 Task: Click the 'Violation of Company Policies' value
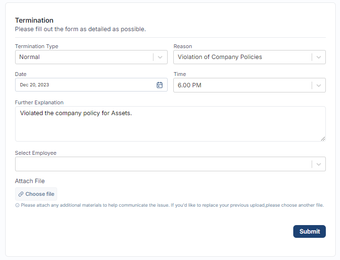220,57
